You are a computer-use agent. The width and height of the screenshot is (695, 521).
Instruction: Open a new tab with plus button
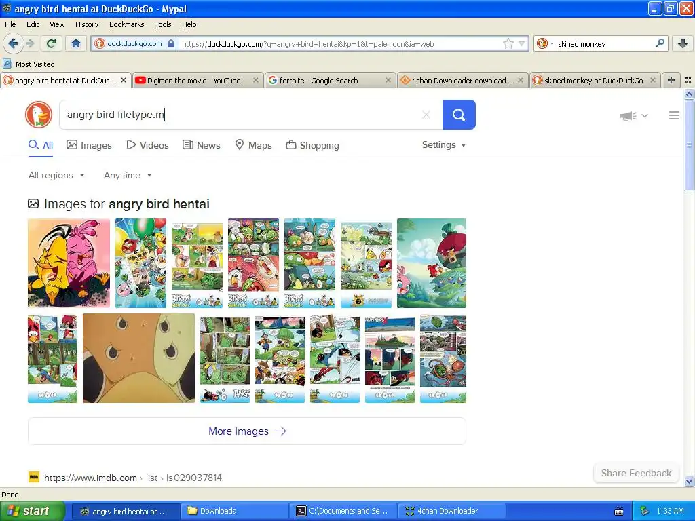671,80
